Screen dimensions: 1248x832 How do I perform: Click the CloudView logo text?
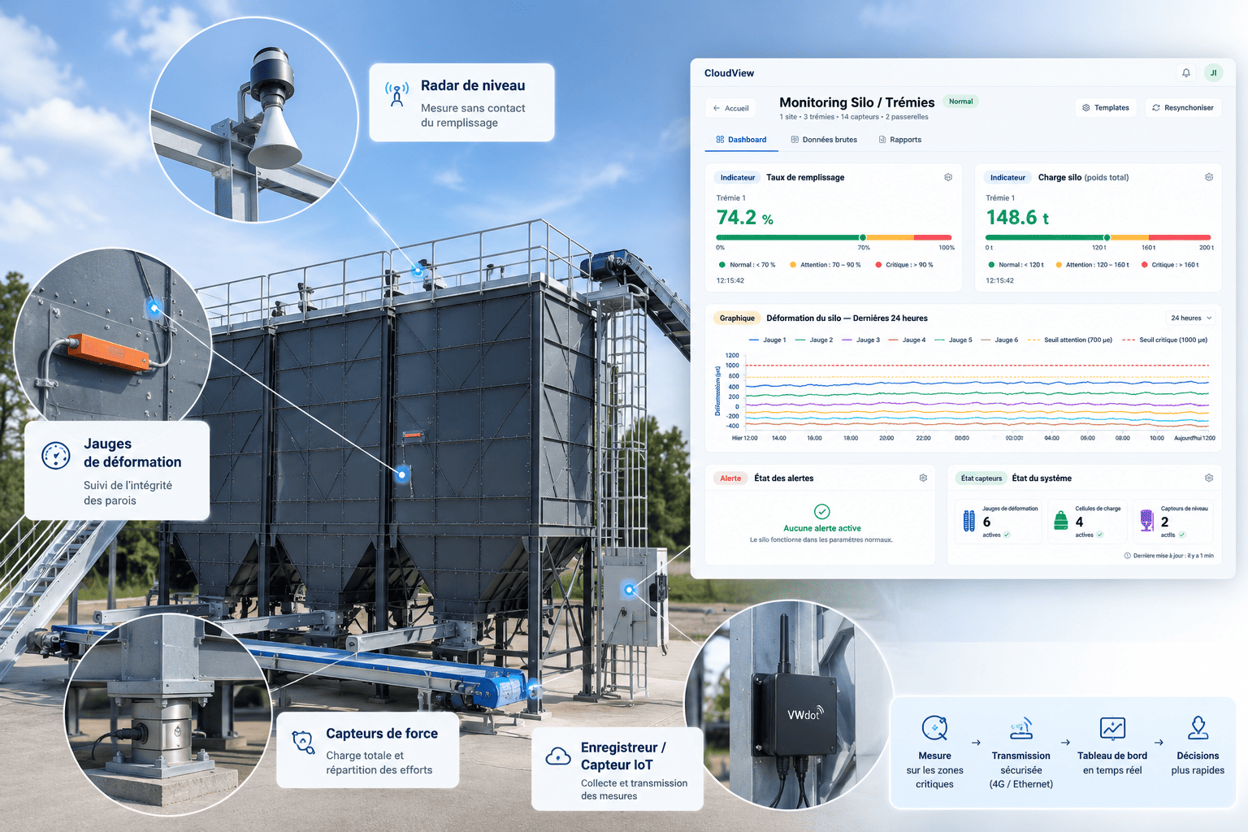click(x=729, y=73)
